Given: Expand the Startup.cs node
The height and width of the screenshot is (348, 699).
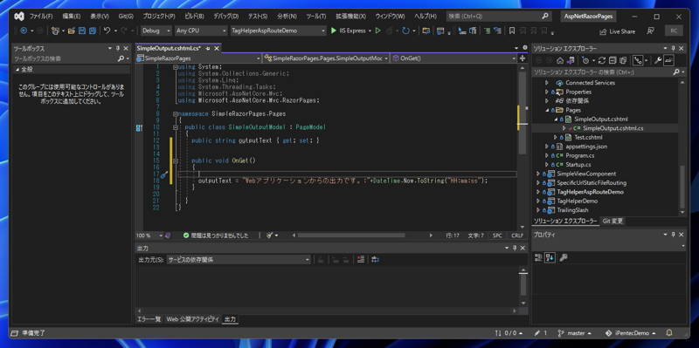Looking at the screenshot, I should (547, 165).
